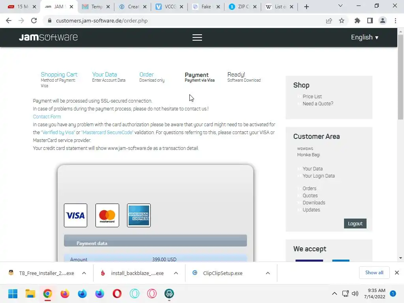Close the Temp mail tab
Image resolution: width=404 pixels, height=303 pixels.
108,7
